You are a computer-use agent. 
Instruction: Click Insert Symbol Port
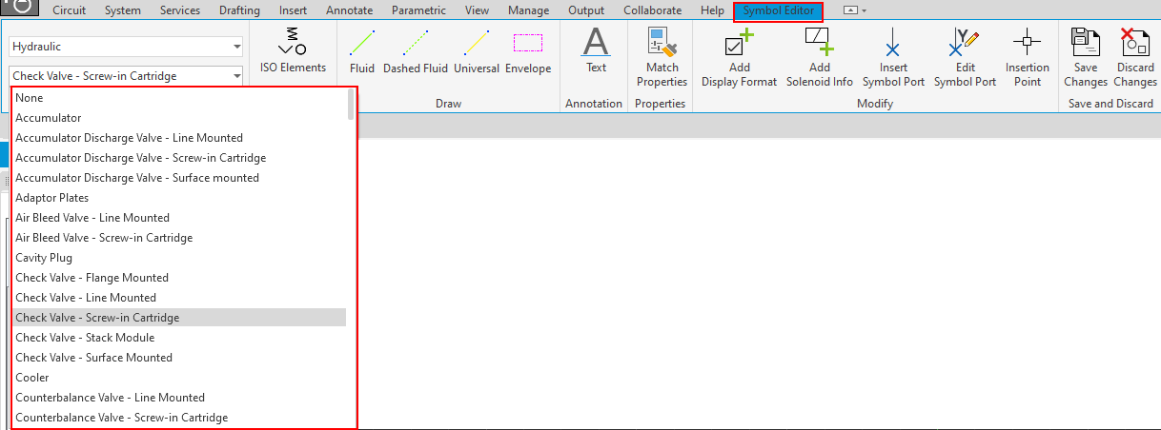coord(893,57)
